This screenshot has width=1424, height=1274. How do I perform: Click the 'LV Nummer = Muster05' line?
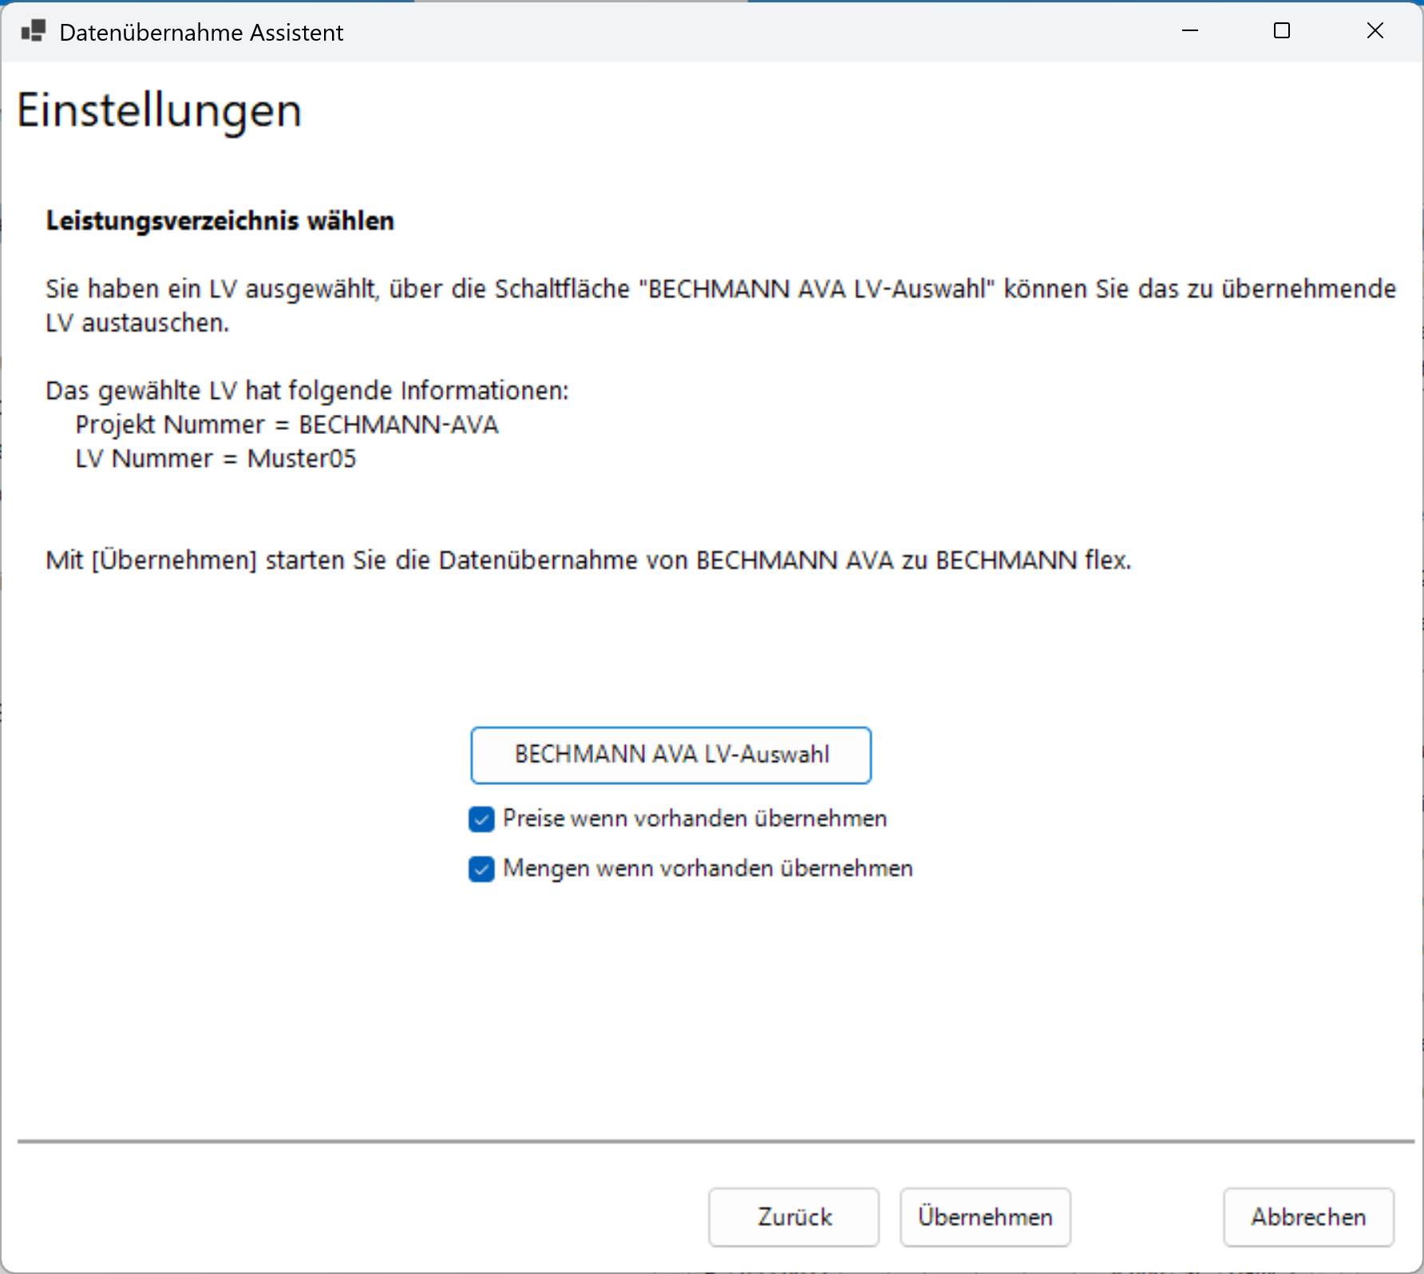pos(216,460)
